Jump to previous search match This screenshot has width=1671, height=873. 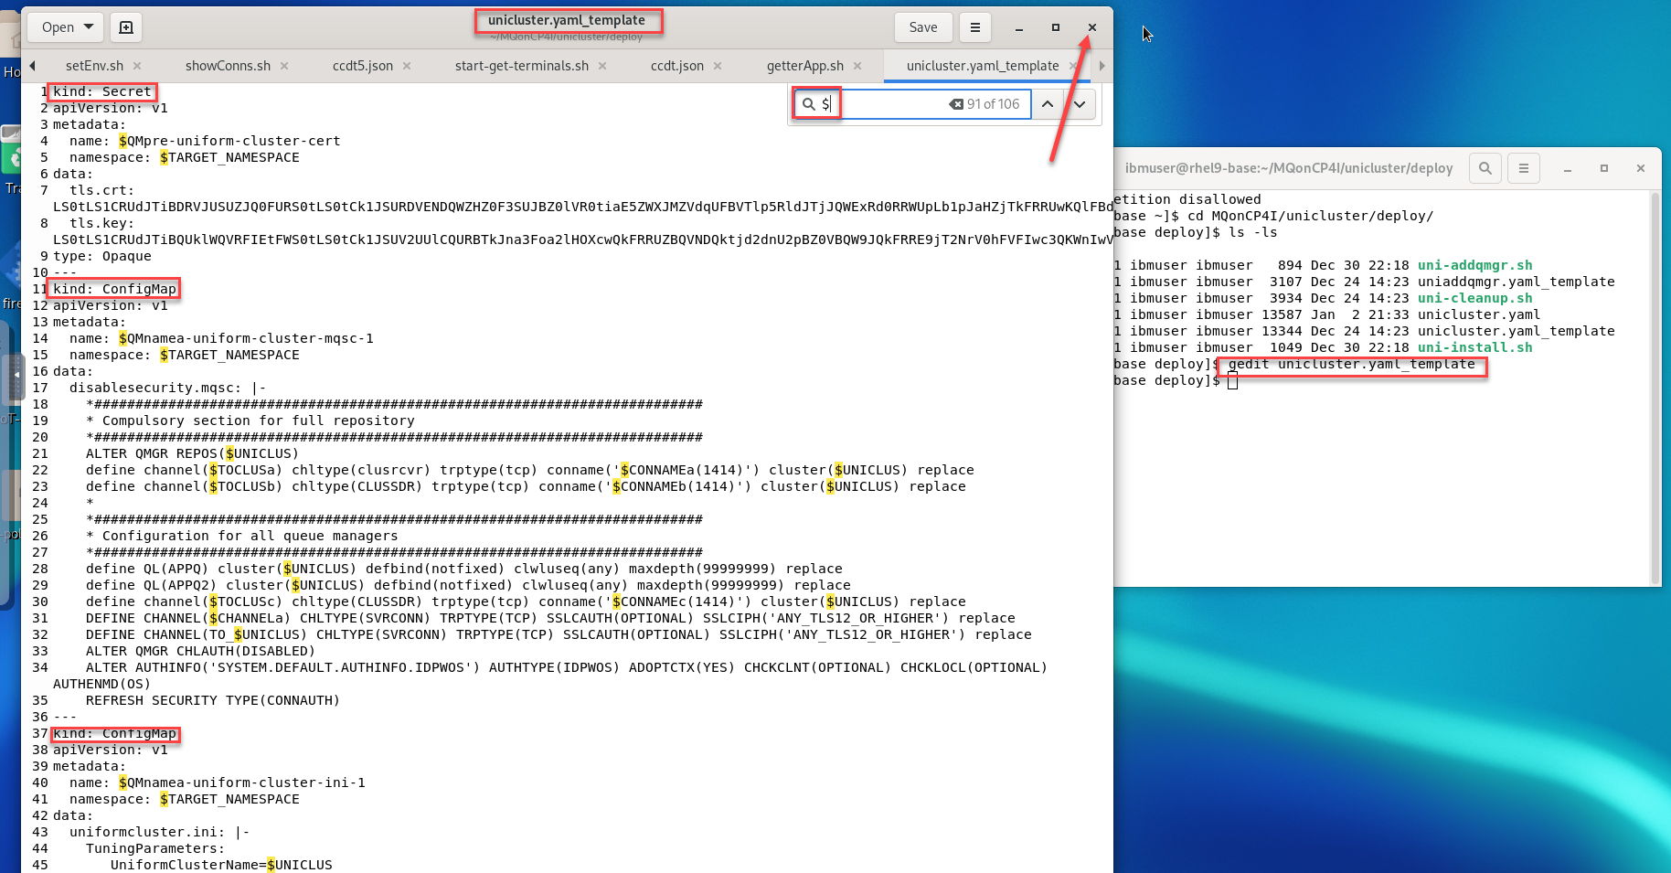(x=1048, y=104)
